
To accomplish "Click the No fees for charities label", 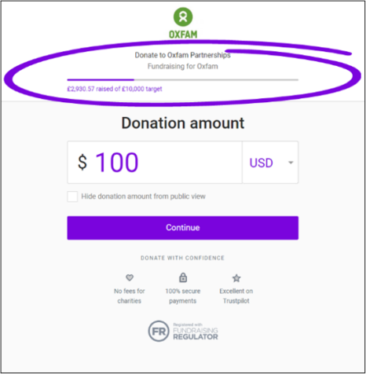I will pos(130,296).
